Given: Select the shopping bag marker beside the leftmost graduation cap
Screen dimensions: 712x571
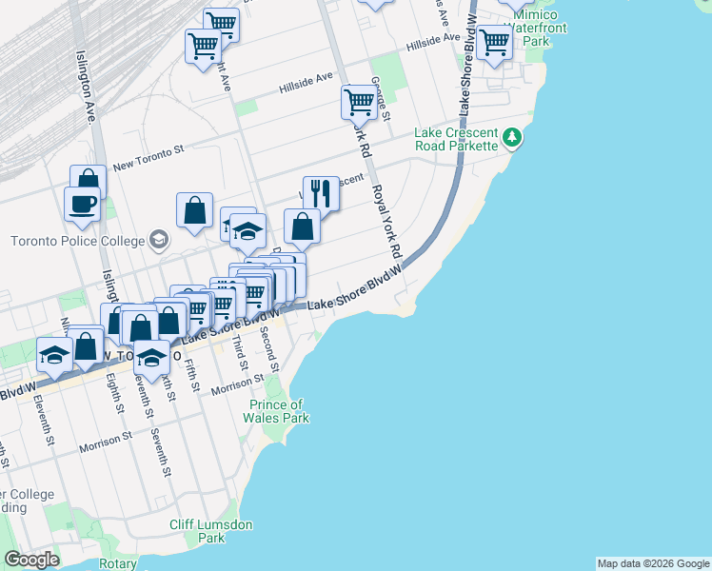Looking at the screenshot, I should (x=86, y=350).
